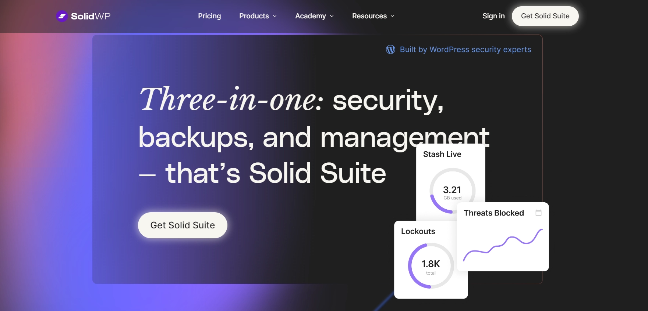Click the SolidWP wordmark text
Screen dimensions: 648x311
pyautogui.click(x=91, y=16)
